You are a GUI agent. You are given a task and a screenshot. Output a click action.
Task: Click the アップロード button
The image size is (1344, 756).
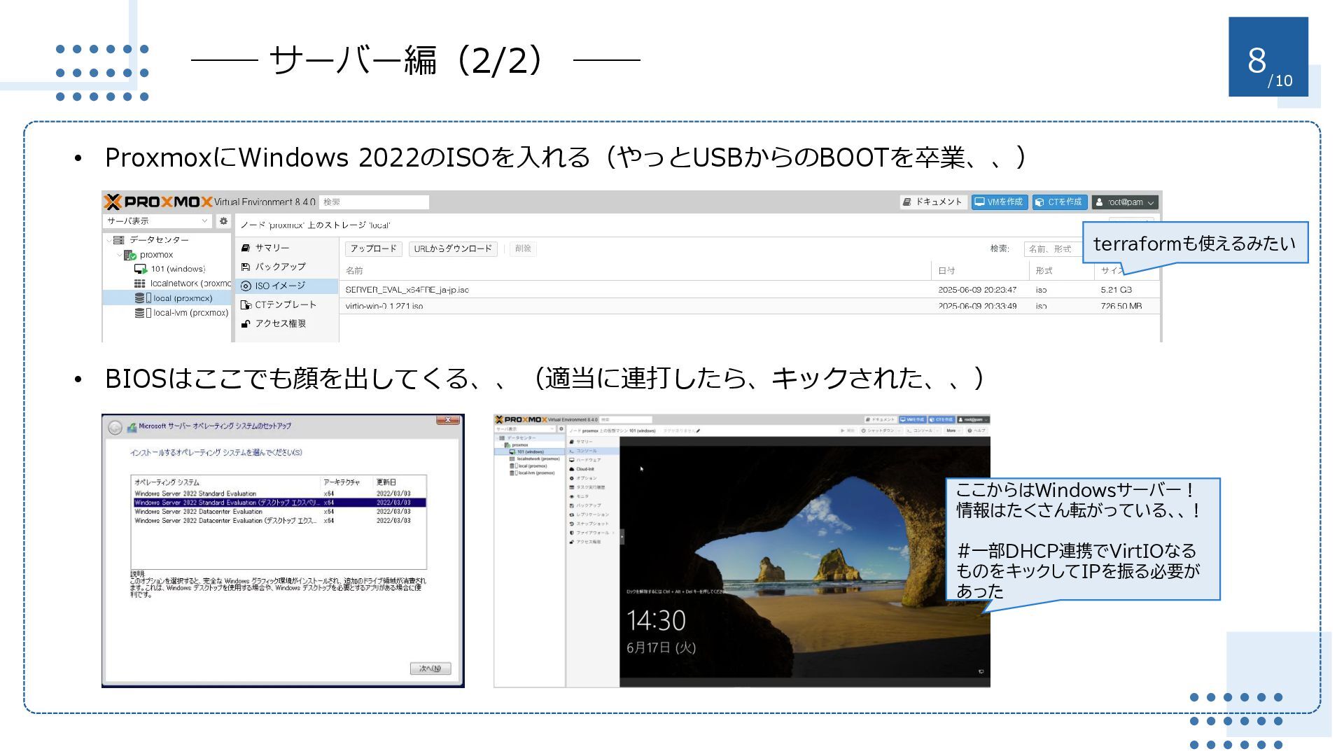373,248
